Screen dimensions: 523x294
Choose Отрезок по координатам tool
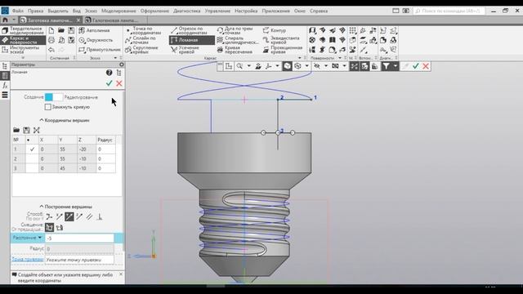point(189,31)
